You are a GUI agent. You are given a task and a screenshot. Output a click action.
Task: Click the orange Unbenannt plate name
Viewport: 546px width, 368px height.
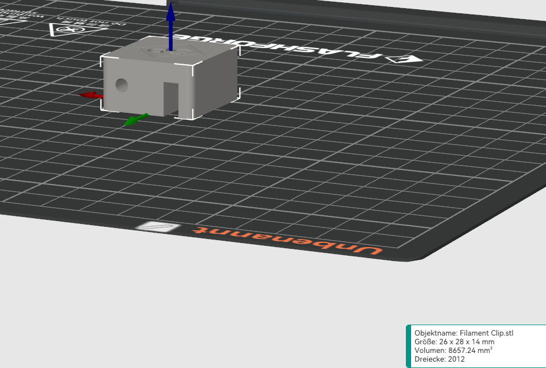coord(288,241)
